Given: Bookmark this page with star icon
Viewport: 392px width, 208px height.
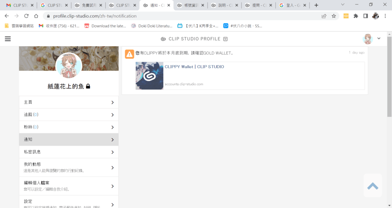Looking at the screenshot, I should pos(334,16).
